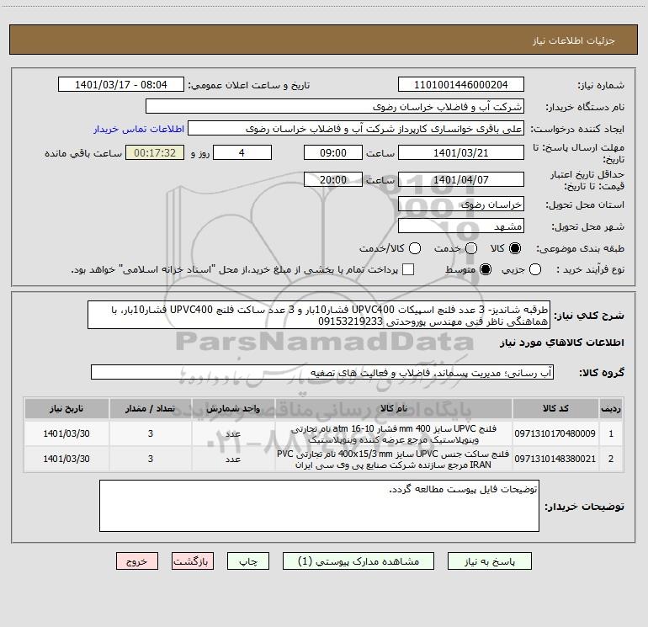Viewport: 648px width, 627px height.
Task: Click the delivery city field مشهد
Action: pyautogui.click(x=461, y=226)
